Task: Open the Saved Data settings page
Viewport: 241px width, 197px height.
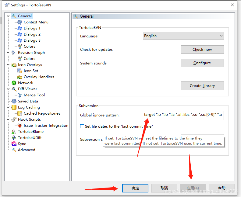Action: [x=28, y=101]
